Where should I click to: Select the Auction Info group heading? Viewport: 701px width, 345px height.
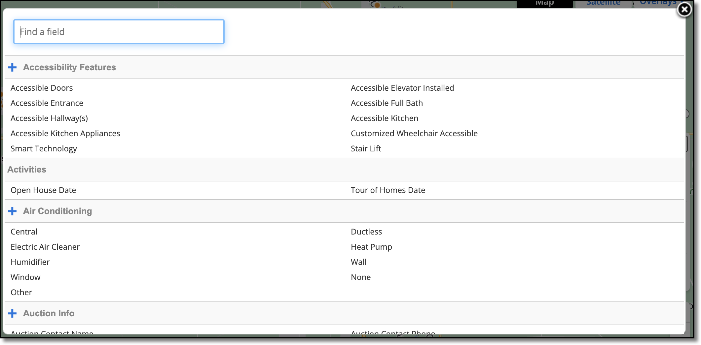[x=49, y=313]
